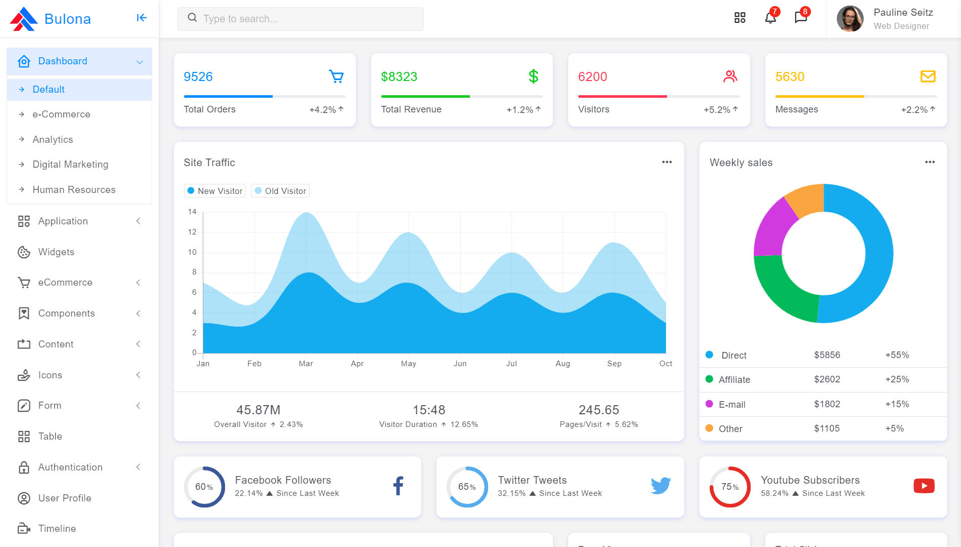Click the Twitter bird icon
961x547 pixels.
pyautogui.click(x=660, y=486)
